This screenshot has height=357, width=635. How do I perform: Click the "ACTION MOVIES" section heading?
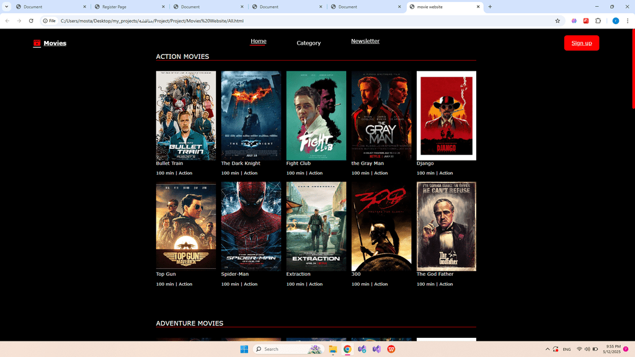click(x=183, y=56)
